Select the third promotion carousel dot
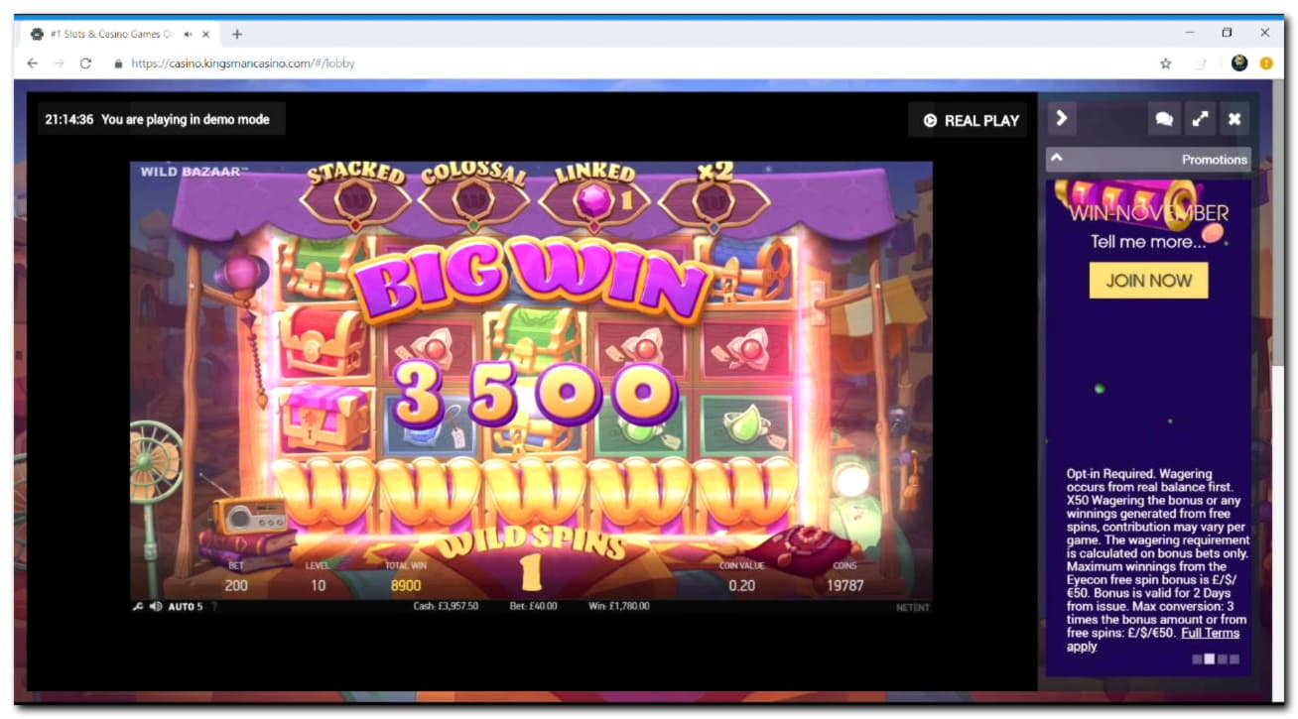The height and width of the screenshot is (719, 1298). pos(1223,659)
